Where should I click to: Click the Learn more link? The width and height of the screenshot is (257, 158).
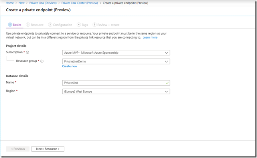[150, 37]
